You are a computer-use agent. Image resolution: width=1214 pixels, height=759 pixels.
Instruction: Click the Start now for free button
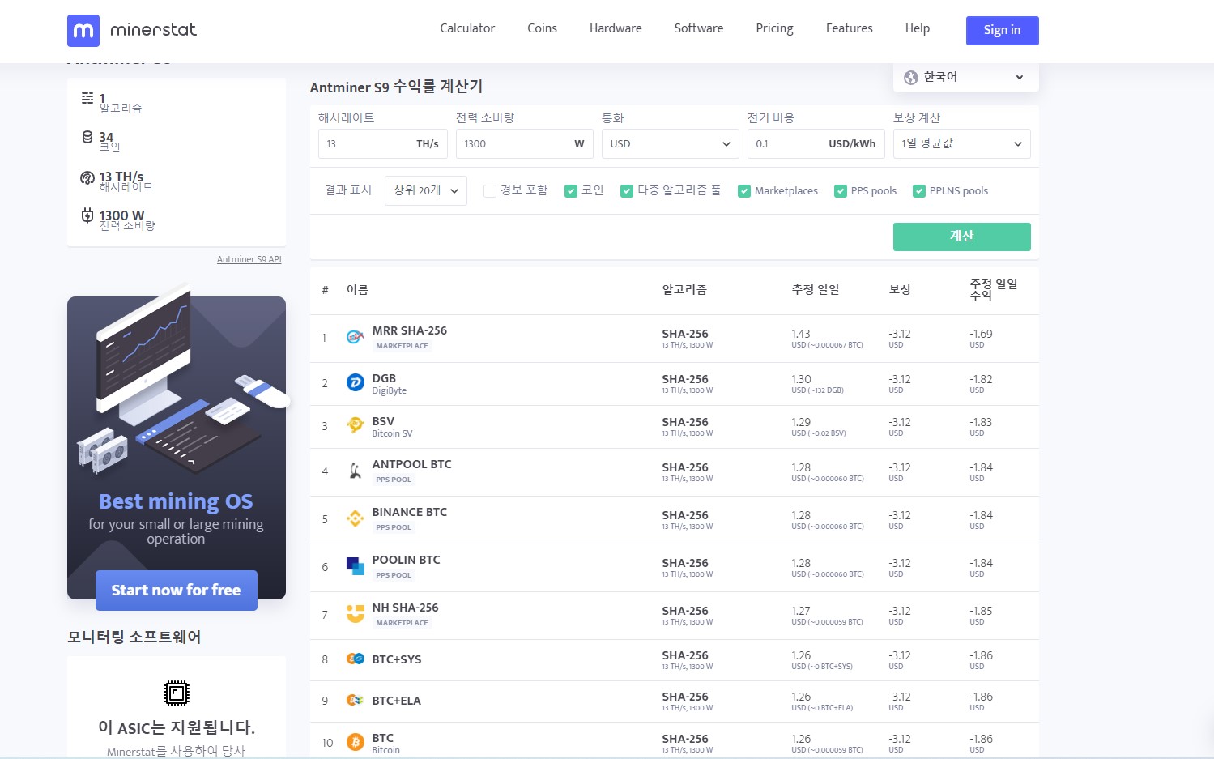(177, 591)
